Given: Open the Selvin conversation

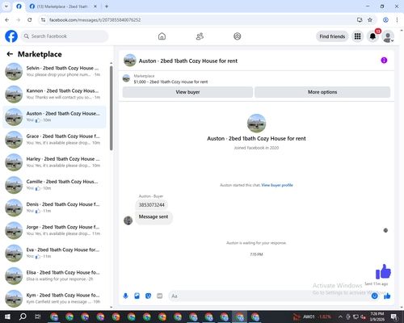Looking at the screenshot, I should [54, 72].
